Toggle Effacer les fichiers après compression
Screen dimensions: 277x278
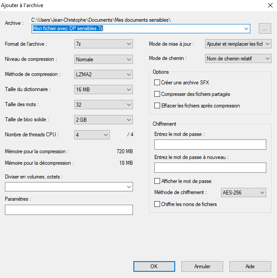point(157,106)
